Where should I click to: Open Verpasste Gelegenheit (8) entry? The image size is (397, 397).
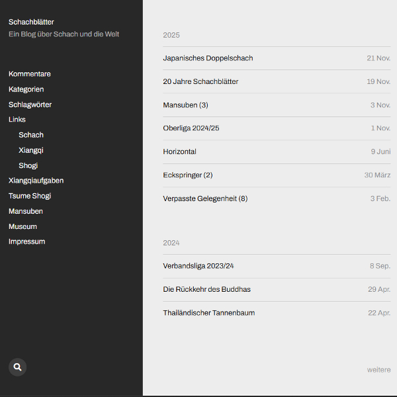[205, 198]
